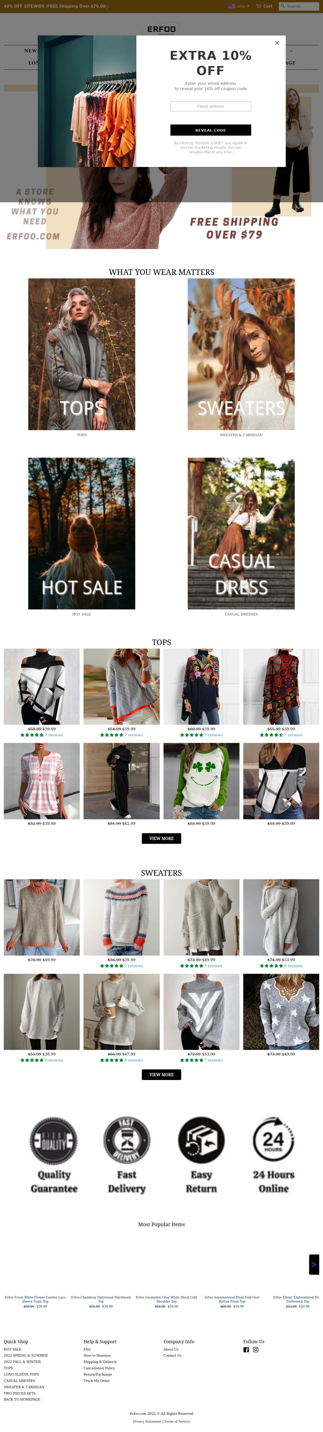323x1432 pixels.
Task: Click VIEW MORE under the Tops section
Action: (161, 838)
